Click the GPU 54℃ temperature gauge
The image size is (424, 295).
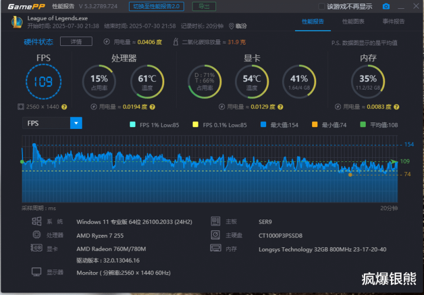[252, 81]
